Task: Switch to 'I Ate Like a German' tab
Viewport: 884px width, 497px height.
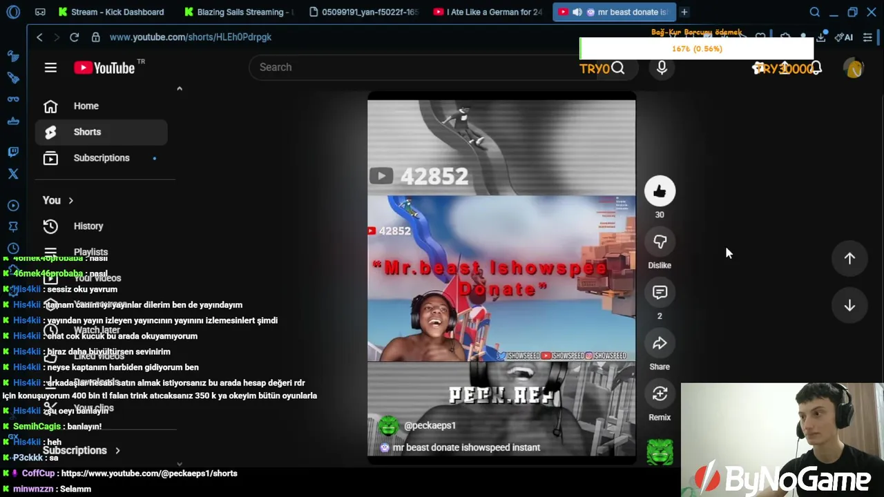Action: tap(488, 12)
